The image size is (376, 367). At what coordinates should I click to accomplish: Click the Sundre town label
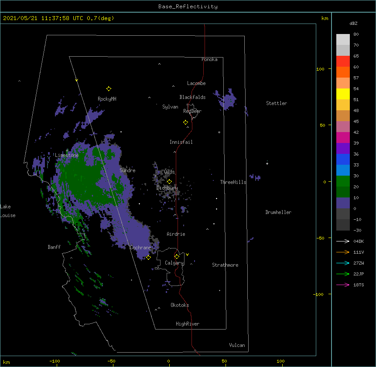point(127,170)
